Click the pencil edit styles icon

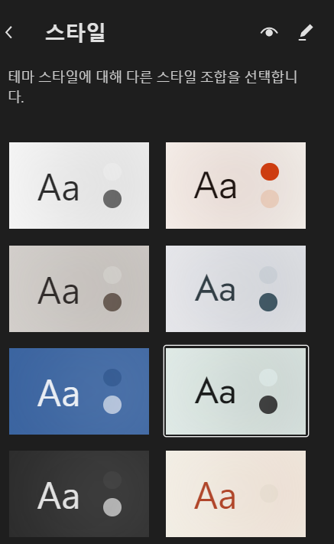pyautogui.click(x=306, y=33)
